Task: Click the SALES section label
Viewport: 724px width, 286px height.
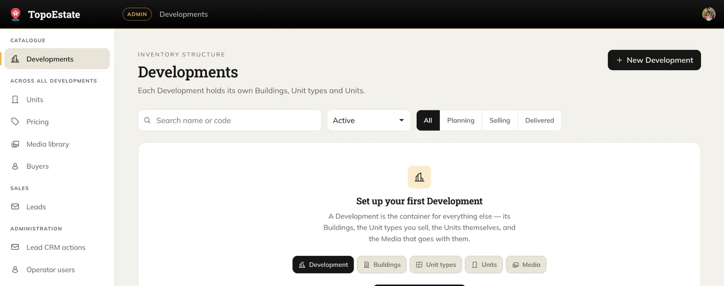Action: point(19,188)
